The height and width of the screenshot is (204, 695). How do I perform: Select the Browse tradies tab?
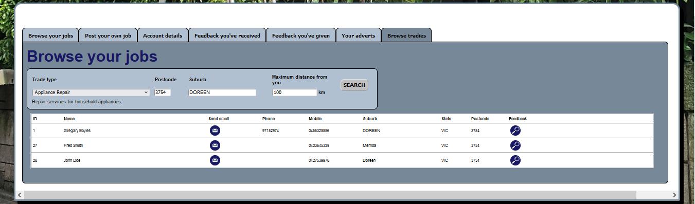[406, 35]
